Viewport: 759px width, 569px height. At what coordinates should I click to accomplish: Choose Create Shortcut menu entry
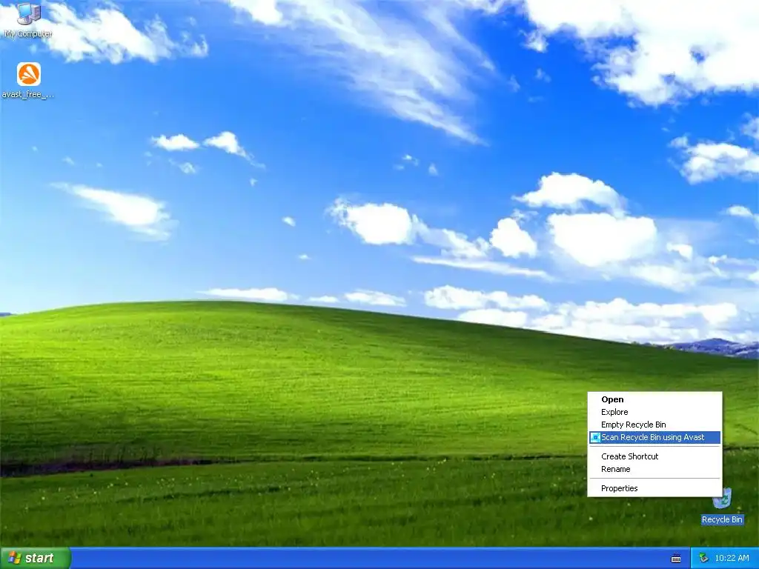point(654,456)
